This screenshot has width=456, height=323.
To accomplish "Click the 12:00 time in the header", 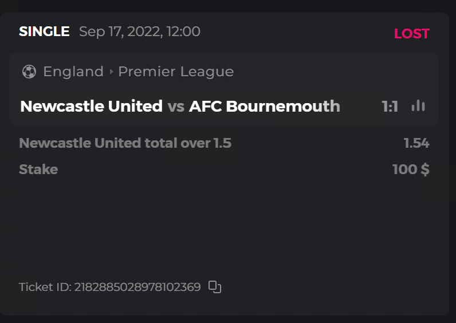I will [x=183, y=31].
